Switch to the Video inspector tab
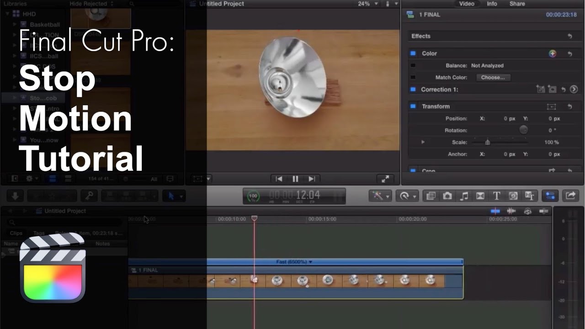Viewport: 585px width, 329px height. tap(467, 4)
